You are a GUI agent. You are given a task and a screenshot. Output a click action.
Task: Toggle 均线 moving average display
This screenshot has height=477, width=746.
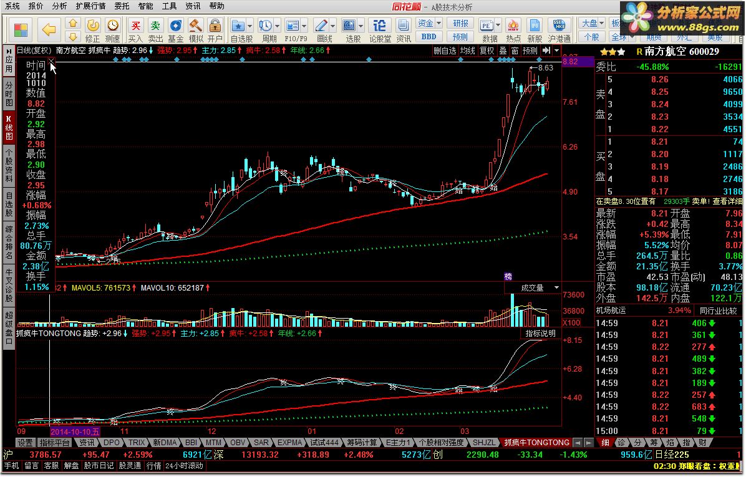[x=467, y=51]
